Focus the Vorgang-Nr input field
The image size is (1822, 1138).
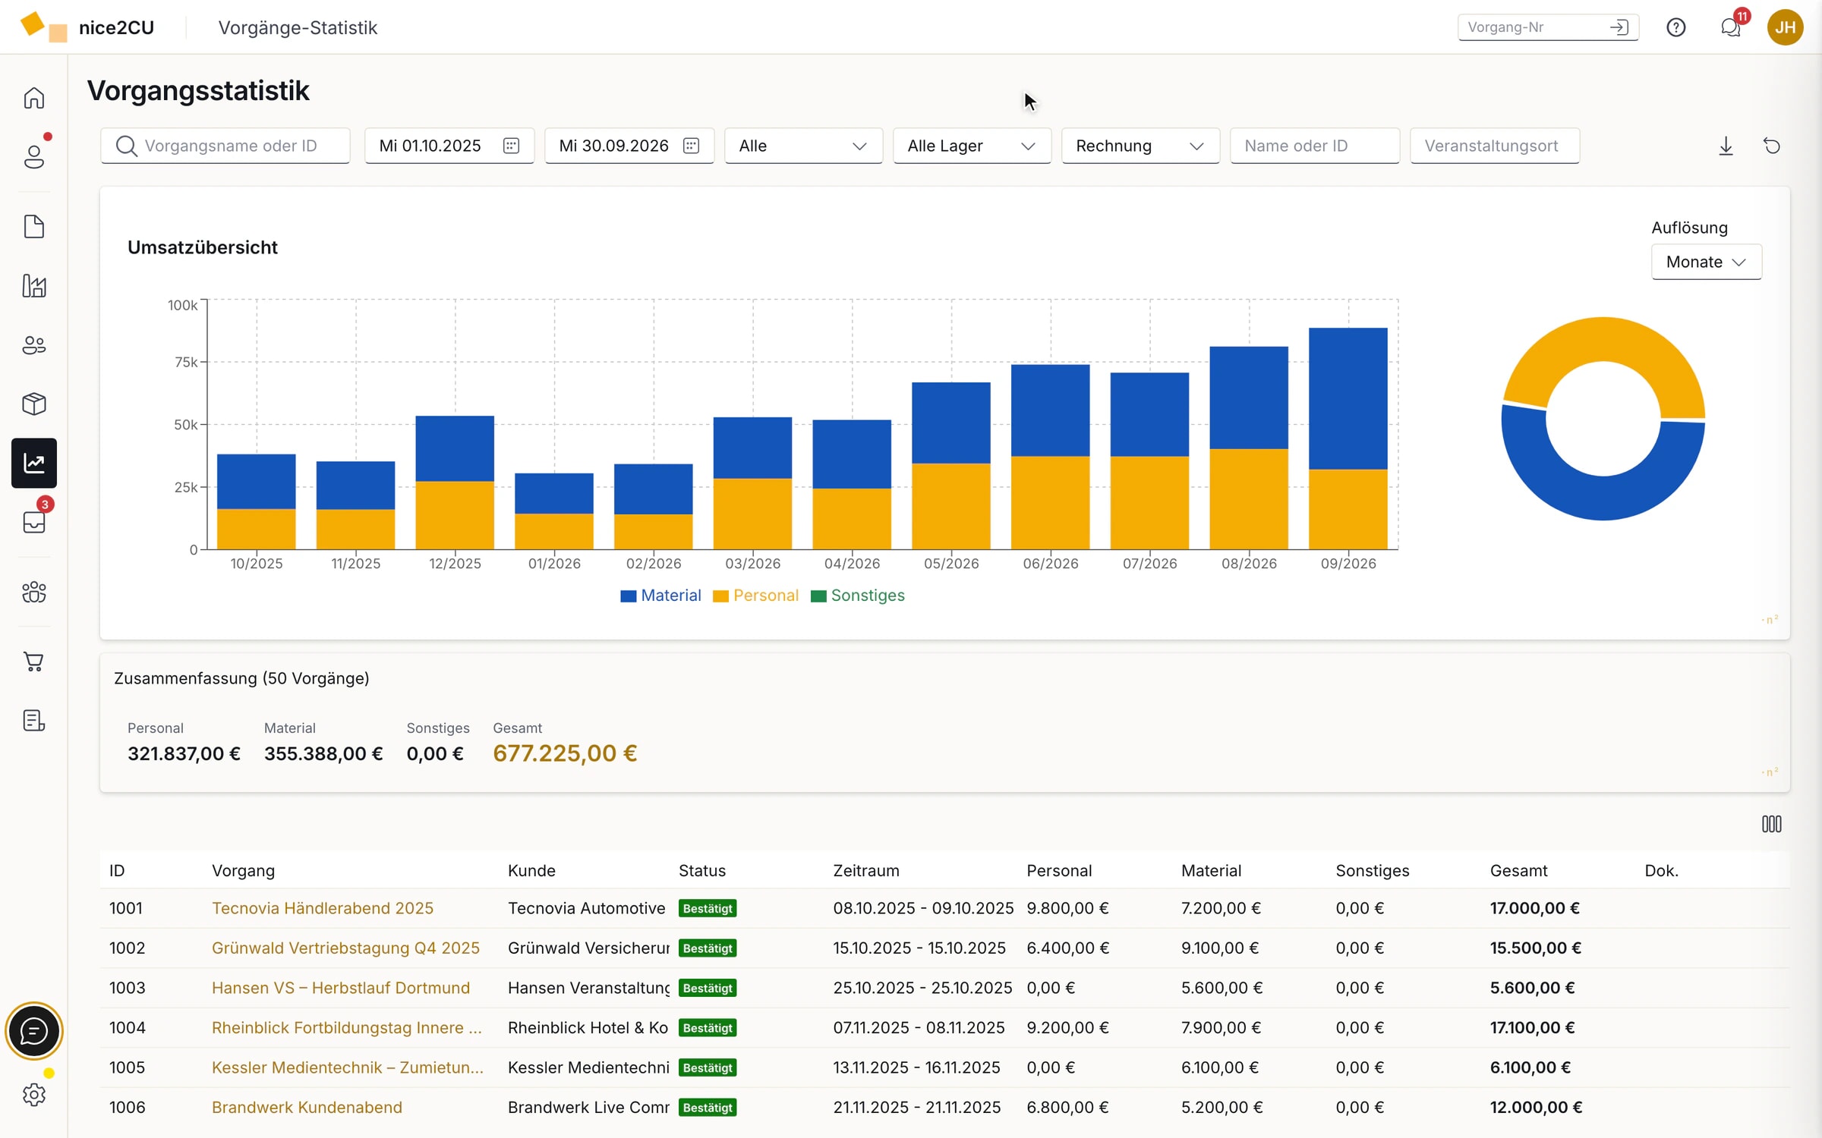1548,27
